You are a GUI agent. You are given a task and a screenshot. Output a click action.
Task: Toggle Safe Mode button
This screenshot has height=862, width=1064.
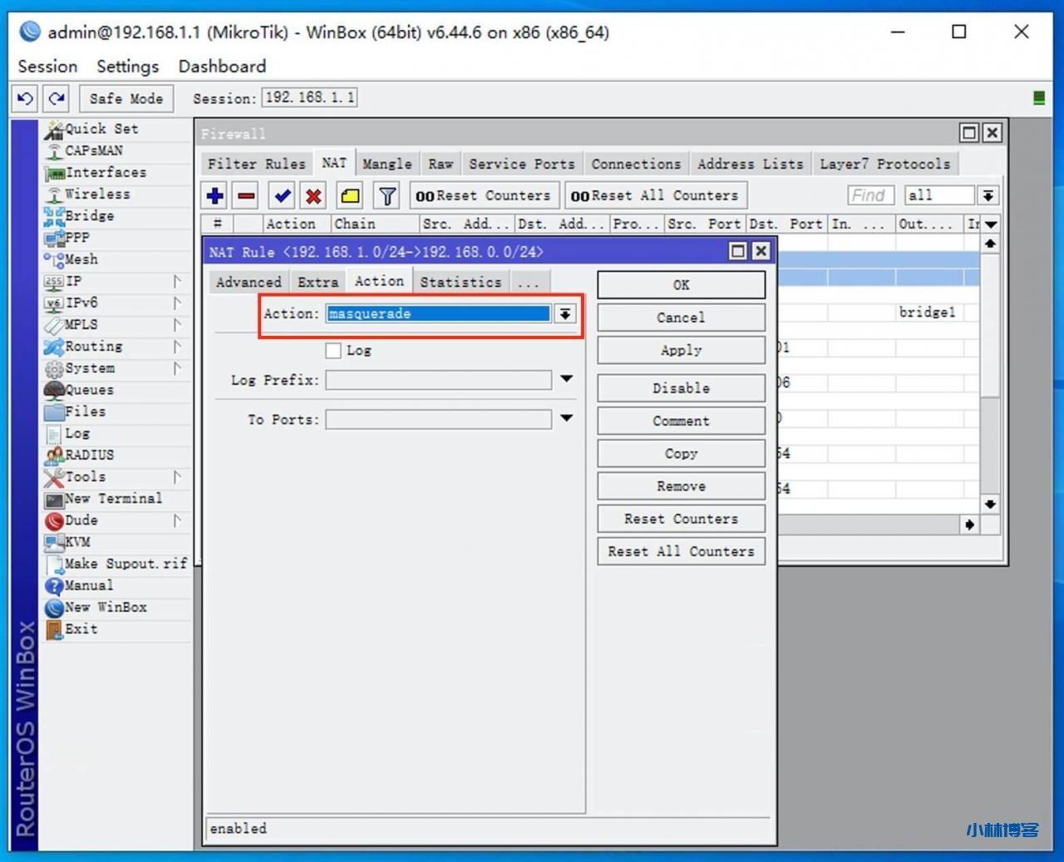pyautogui.click(x=126, y=99)
